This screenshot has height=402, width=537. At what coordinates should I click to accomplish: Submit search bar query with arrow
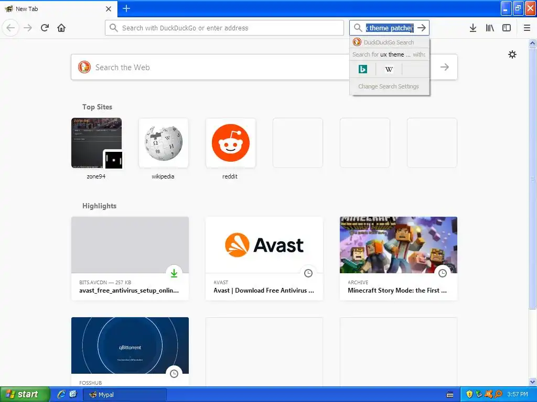pos(422,28)
